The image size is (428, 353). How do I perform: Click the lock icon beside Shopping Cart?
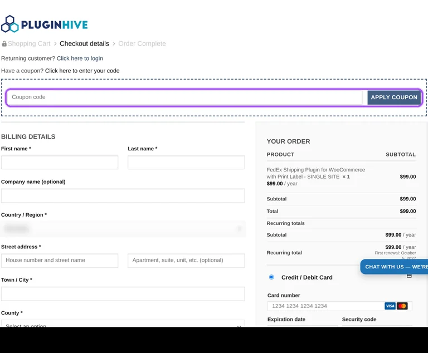tap(4, 43)
